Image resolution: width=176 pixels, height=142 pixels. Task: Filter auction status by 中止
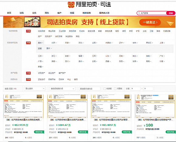point(69,79)
